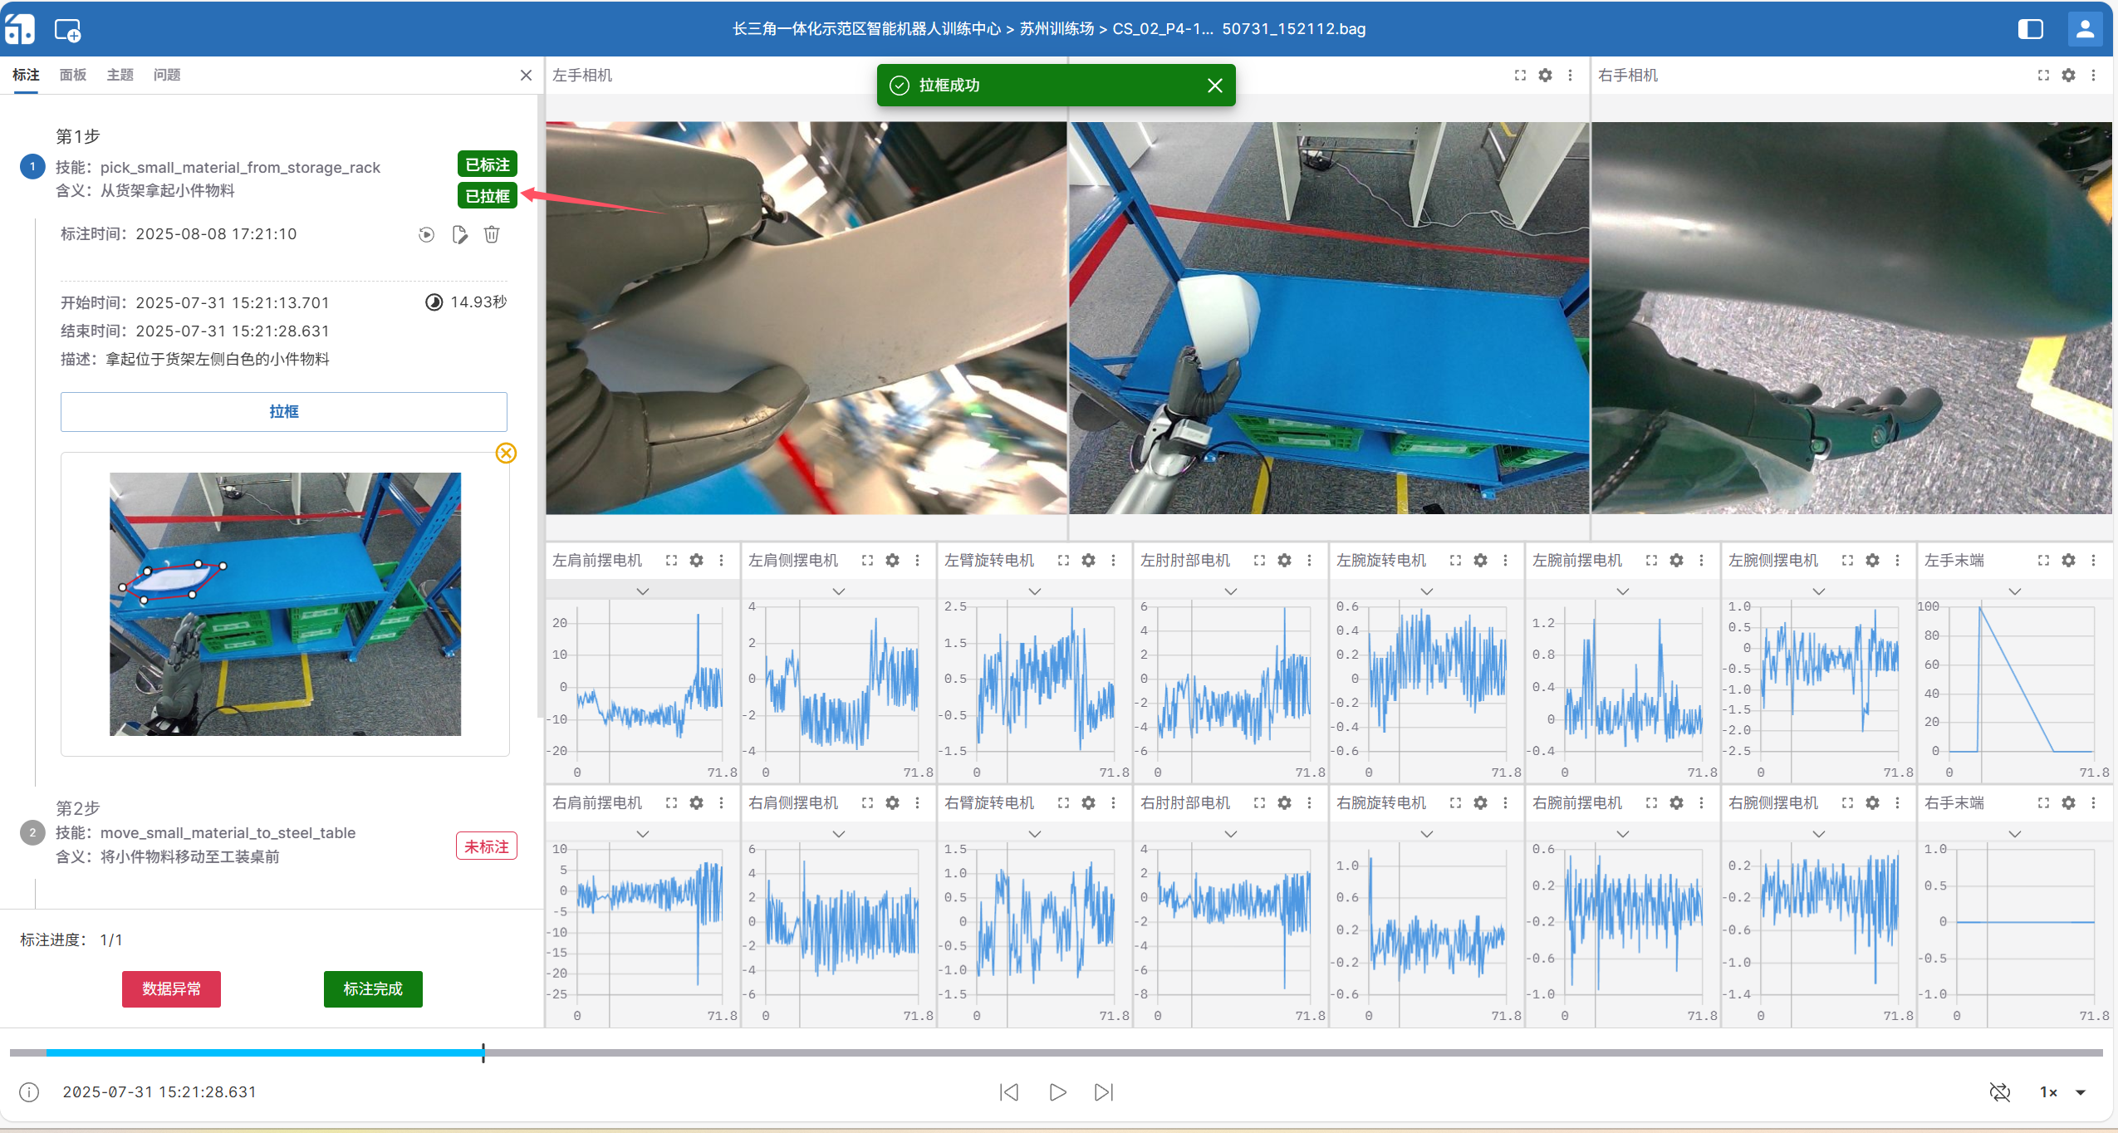This screenshot has height=1133, width=2118.
Task: Maximize the 左肩前摆电机 chart panel
Action: 671,561
